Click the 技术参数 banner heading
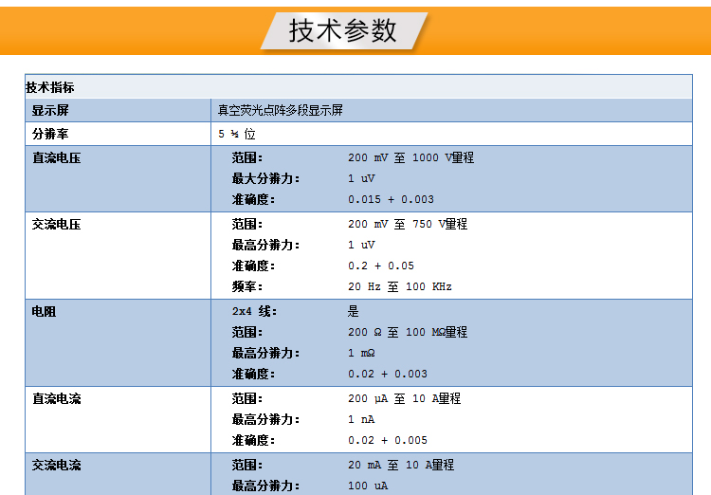Screen dimensions: 711x495 343,30
